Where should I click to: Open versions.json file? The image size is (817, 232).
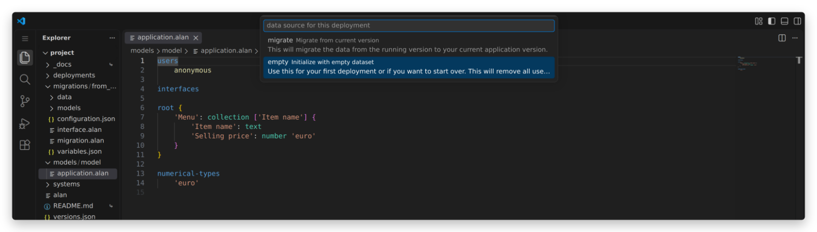click(x=78, y=217)
